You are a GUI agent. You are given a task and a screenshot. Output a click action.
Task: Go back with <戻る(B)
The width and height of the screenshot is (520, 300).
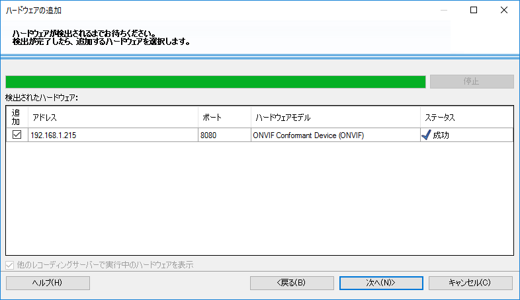click(x=292, y=283)
